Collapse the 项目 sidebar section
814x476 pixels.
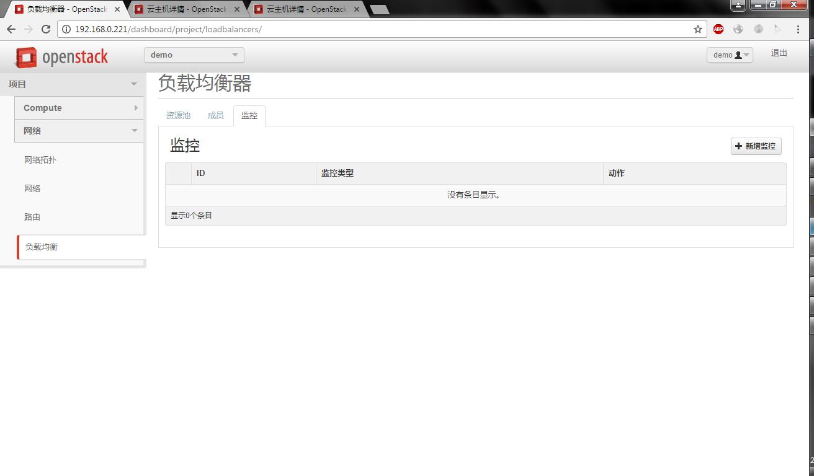click(x=73, y=84)
